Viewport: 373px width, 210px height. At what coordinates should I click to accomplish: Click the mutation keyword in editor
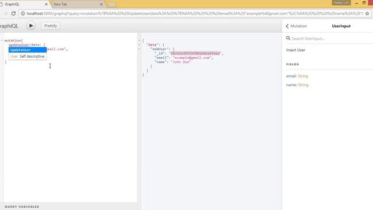coord(13,40)
